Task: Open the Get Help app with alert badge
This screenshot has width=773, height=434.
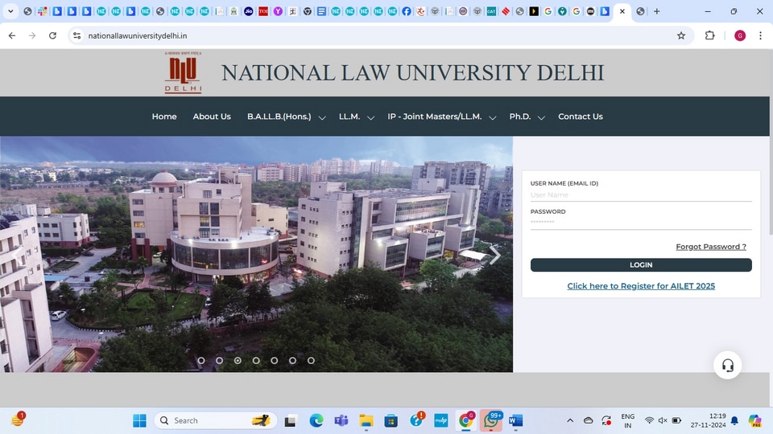Action: (416, 420)
